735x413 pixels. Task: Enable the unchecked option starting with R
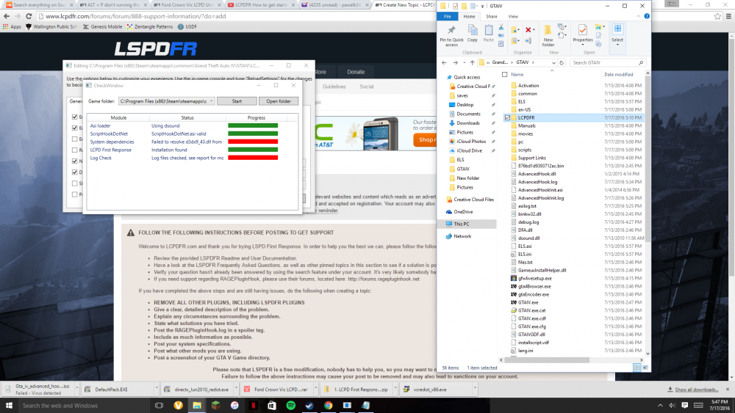74,150
